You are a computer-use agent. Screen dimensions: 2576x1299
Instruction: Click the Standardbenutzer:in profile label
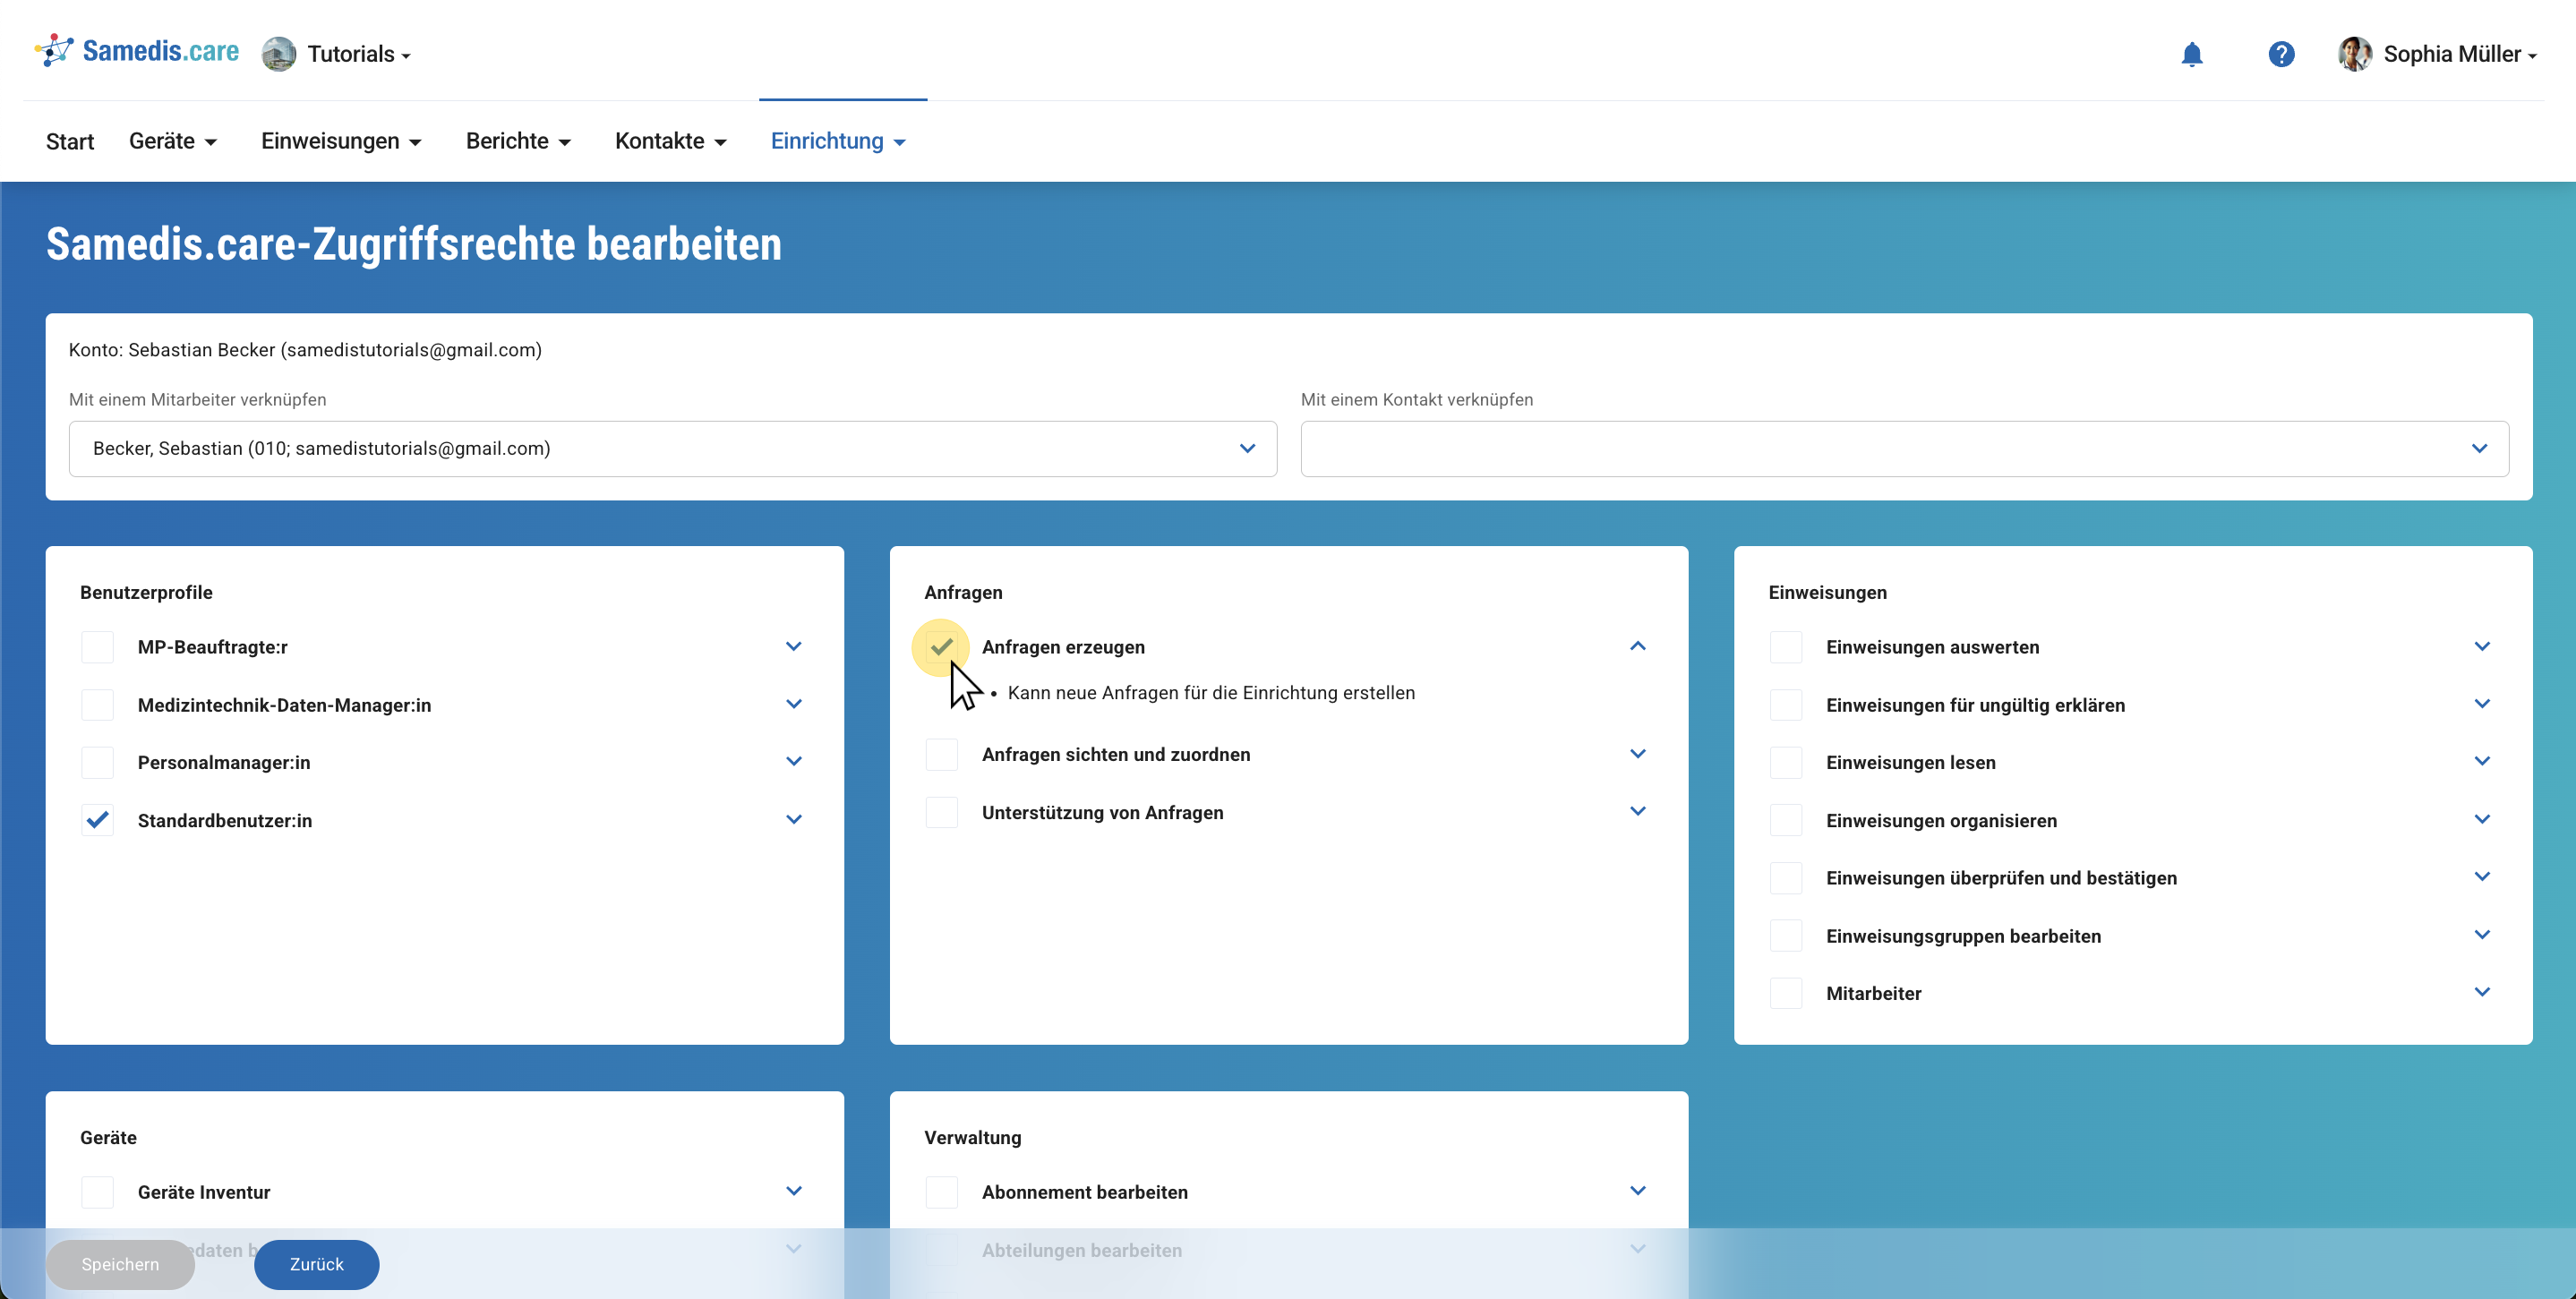[x=225, y=820]
